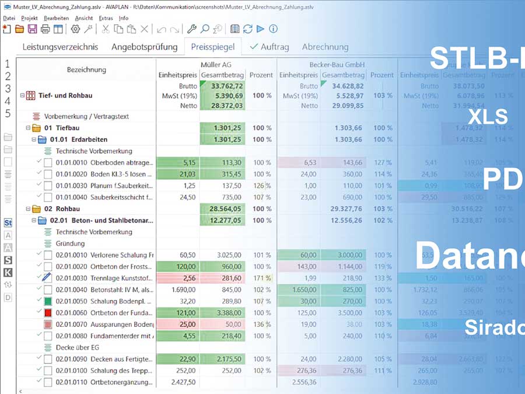This screenshot has width=525, height=394.
Task: Delete with the X toolbar icon
Action: coord(144,29)
